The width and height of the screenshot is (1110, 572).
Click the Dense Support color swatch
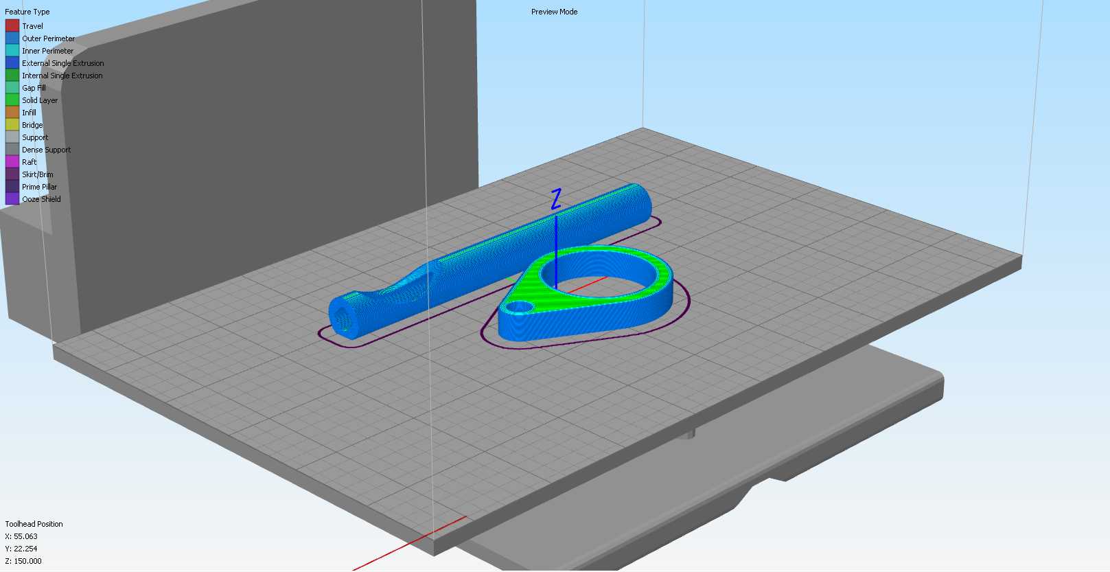click(12, 150)
